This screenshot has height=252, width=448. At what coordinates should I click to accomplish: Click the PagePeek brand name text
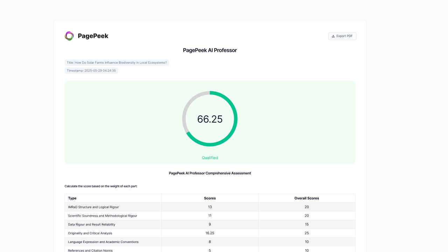[93, 36]
